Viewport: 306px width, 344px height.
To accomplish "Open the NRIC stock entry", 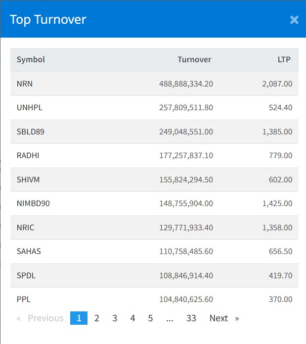I will [x=26, y=228].
